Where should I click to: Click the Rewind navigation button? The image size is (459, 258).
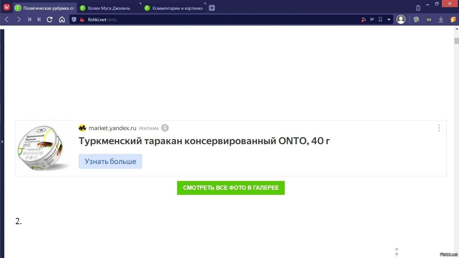pyautogui.click(x=30, y=19)
